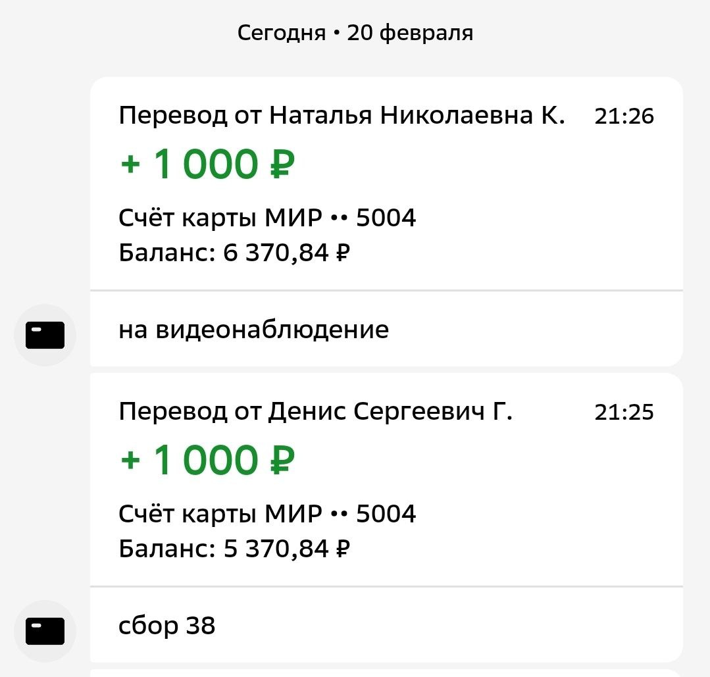
Task: Open transfer from Наталья Николаевна К.
Action: [342, 116]
